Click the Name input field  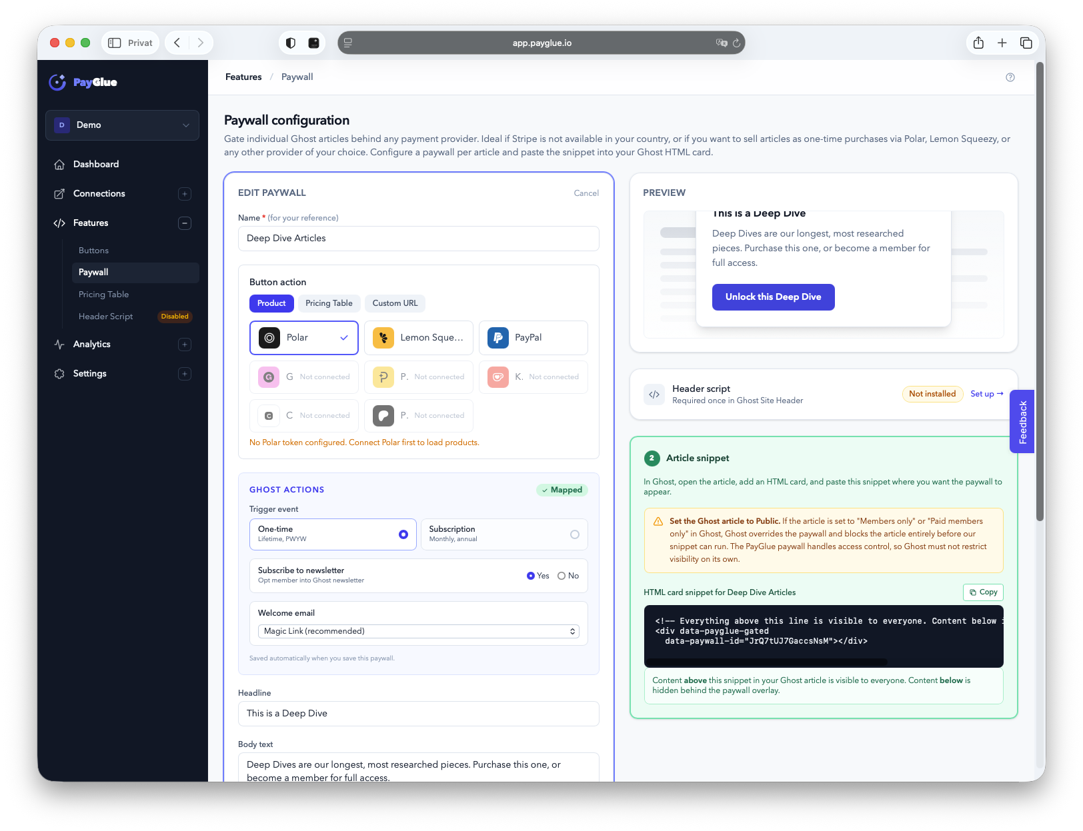click(419, 239)
